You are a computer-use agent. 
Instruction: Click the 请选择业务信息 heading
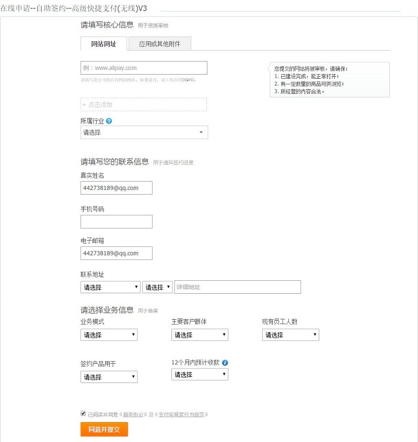107,310
